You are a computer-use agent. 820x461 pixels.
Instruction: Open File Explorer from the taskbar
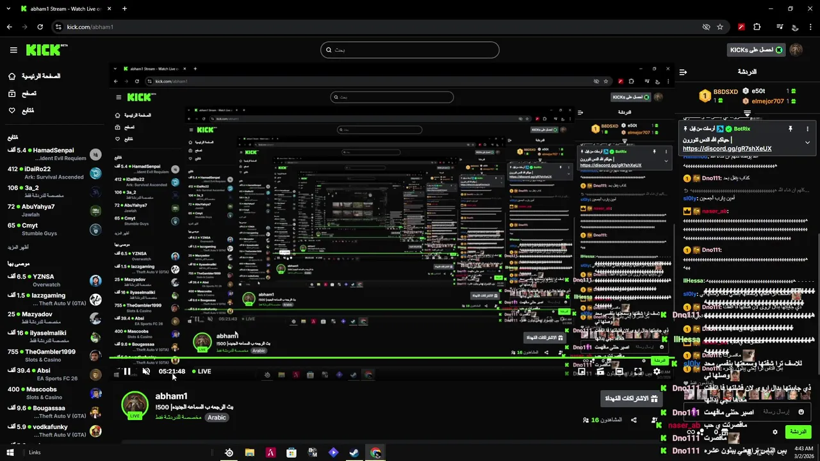pos(250,453)
